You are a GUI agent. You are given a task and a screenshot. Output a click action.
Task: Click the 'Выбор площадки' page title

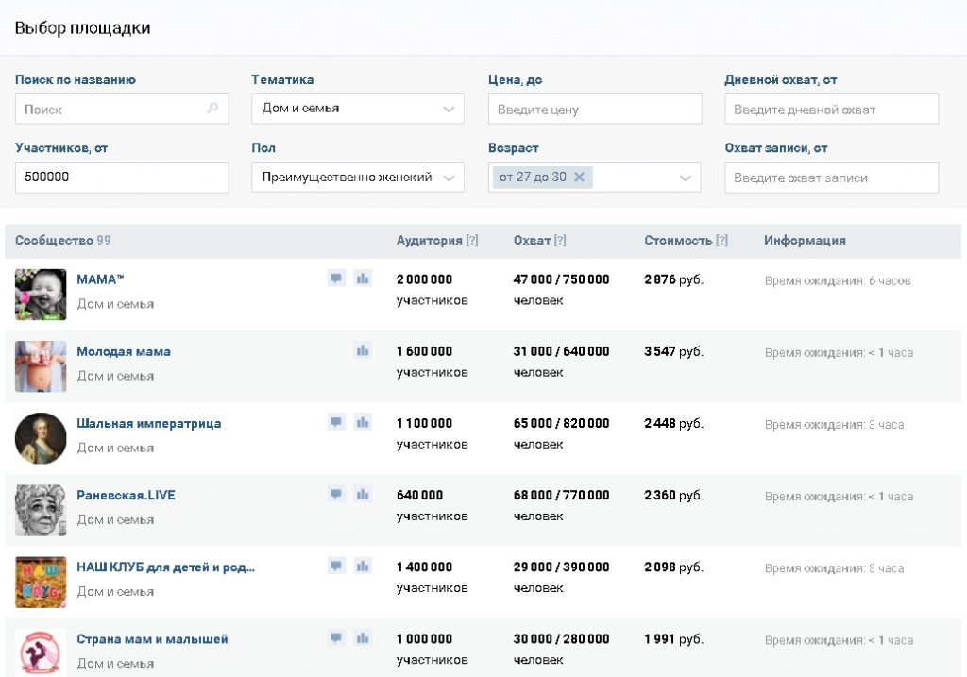pos(83,28)
